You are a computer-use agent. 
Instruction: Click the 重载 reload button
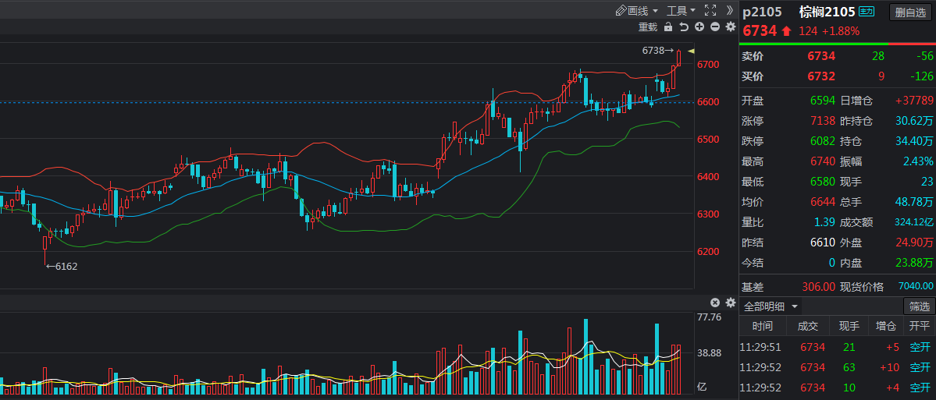(x=648, y=27)
